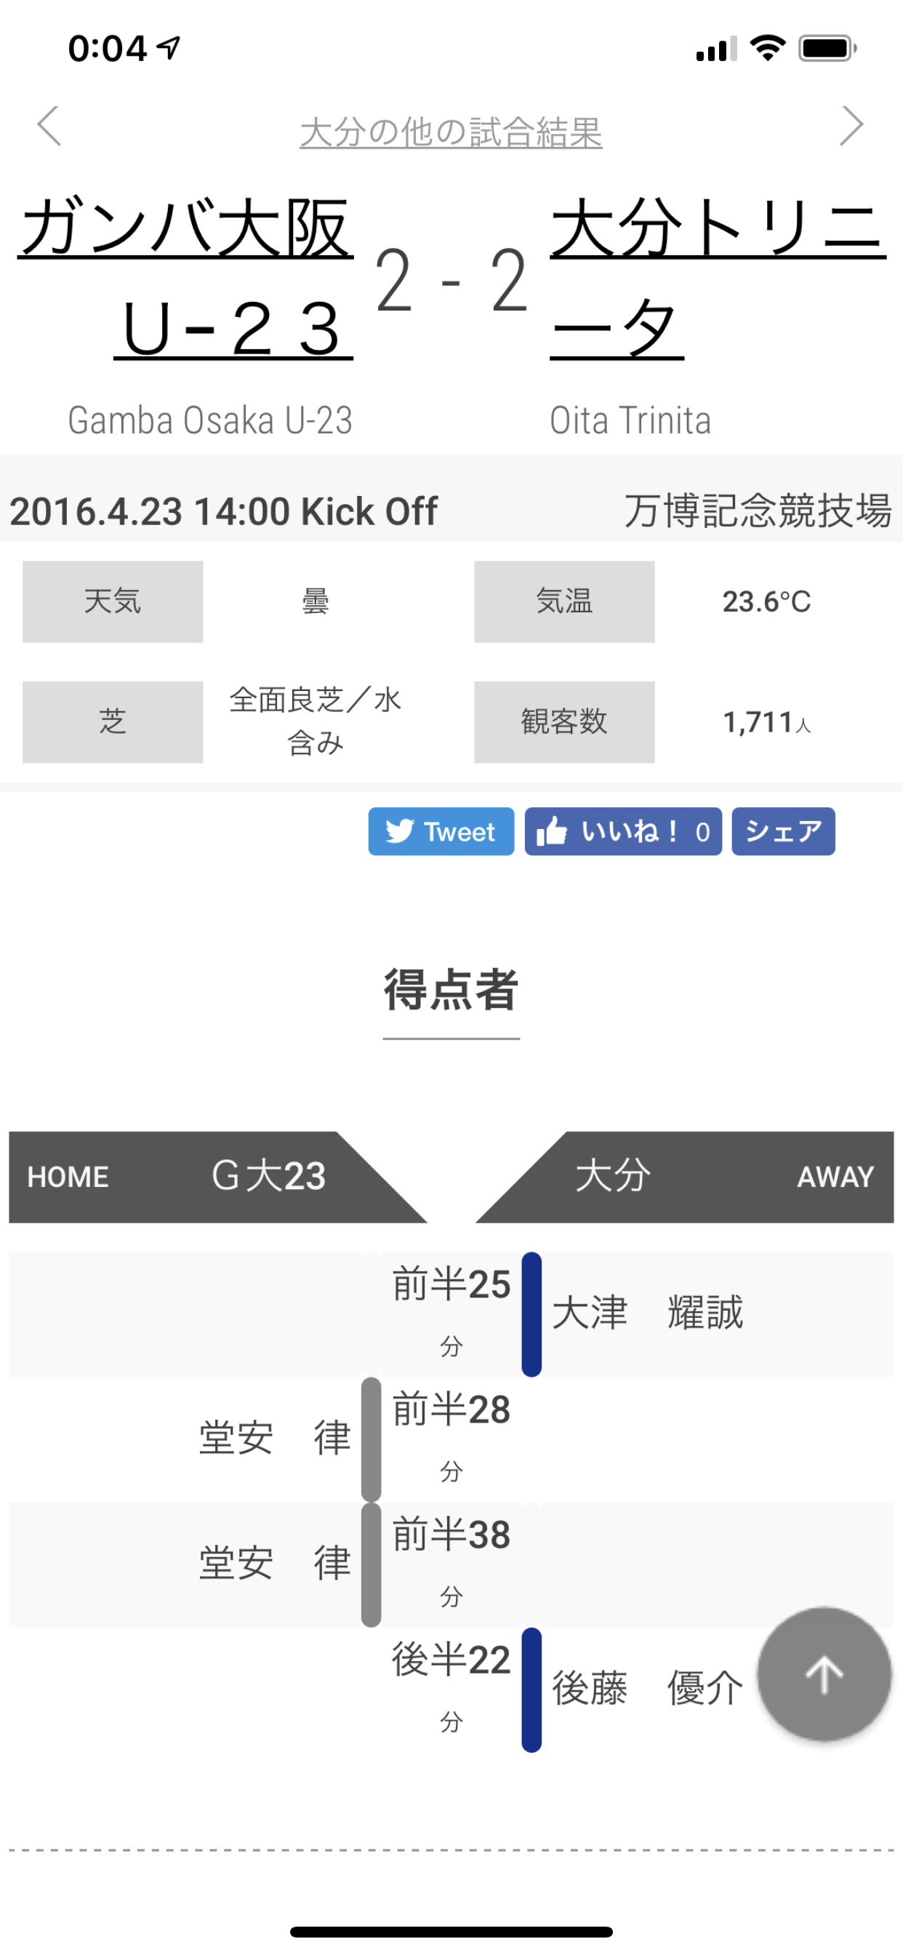903x1955 pixels.
Task: Tap scorer 堂安 律 at 前半28分
Action: [274, 1439]
